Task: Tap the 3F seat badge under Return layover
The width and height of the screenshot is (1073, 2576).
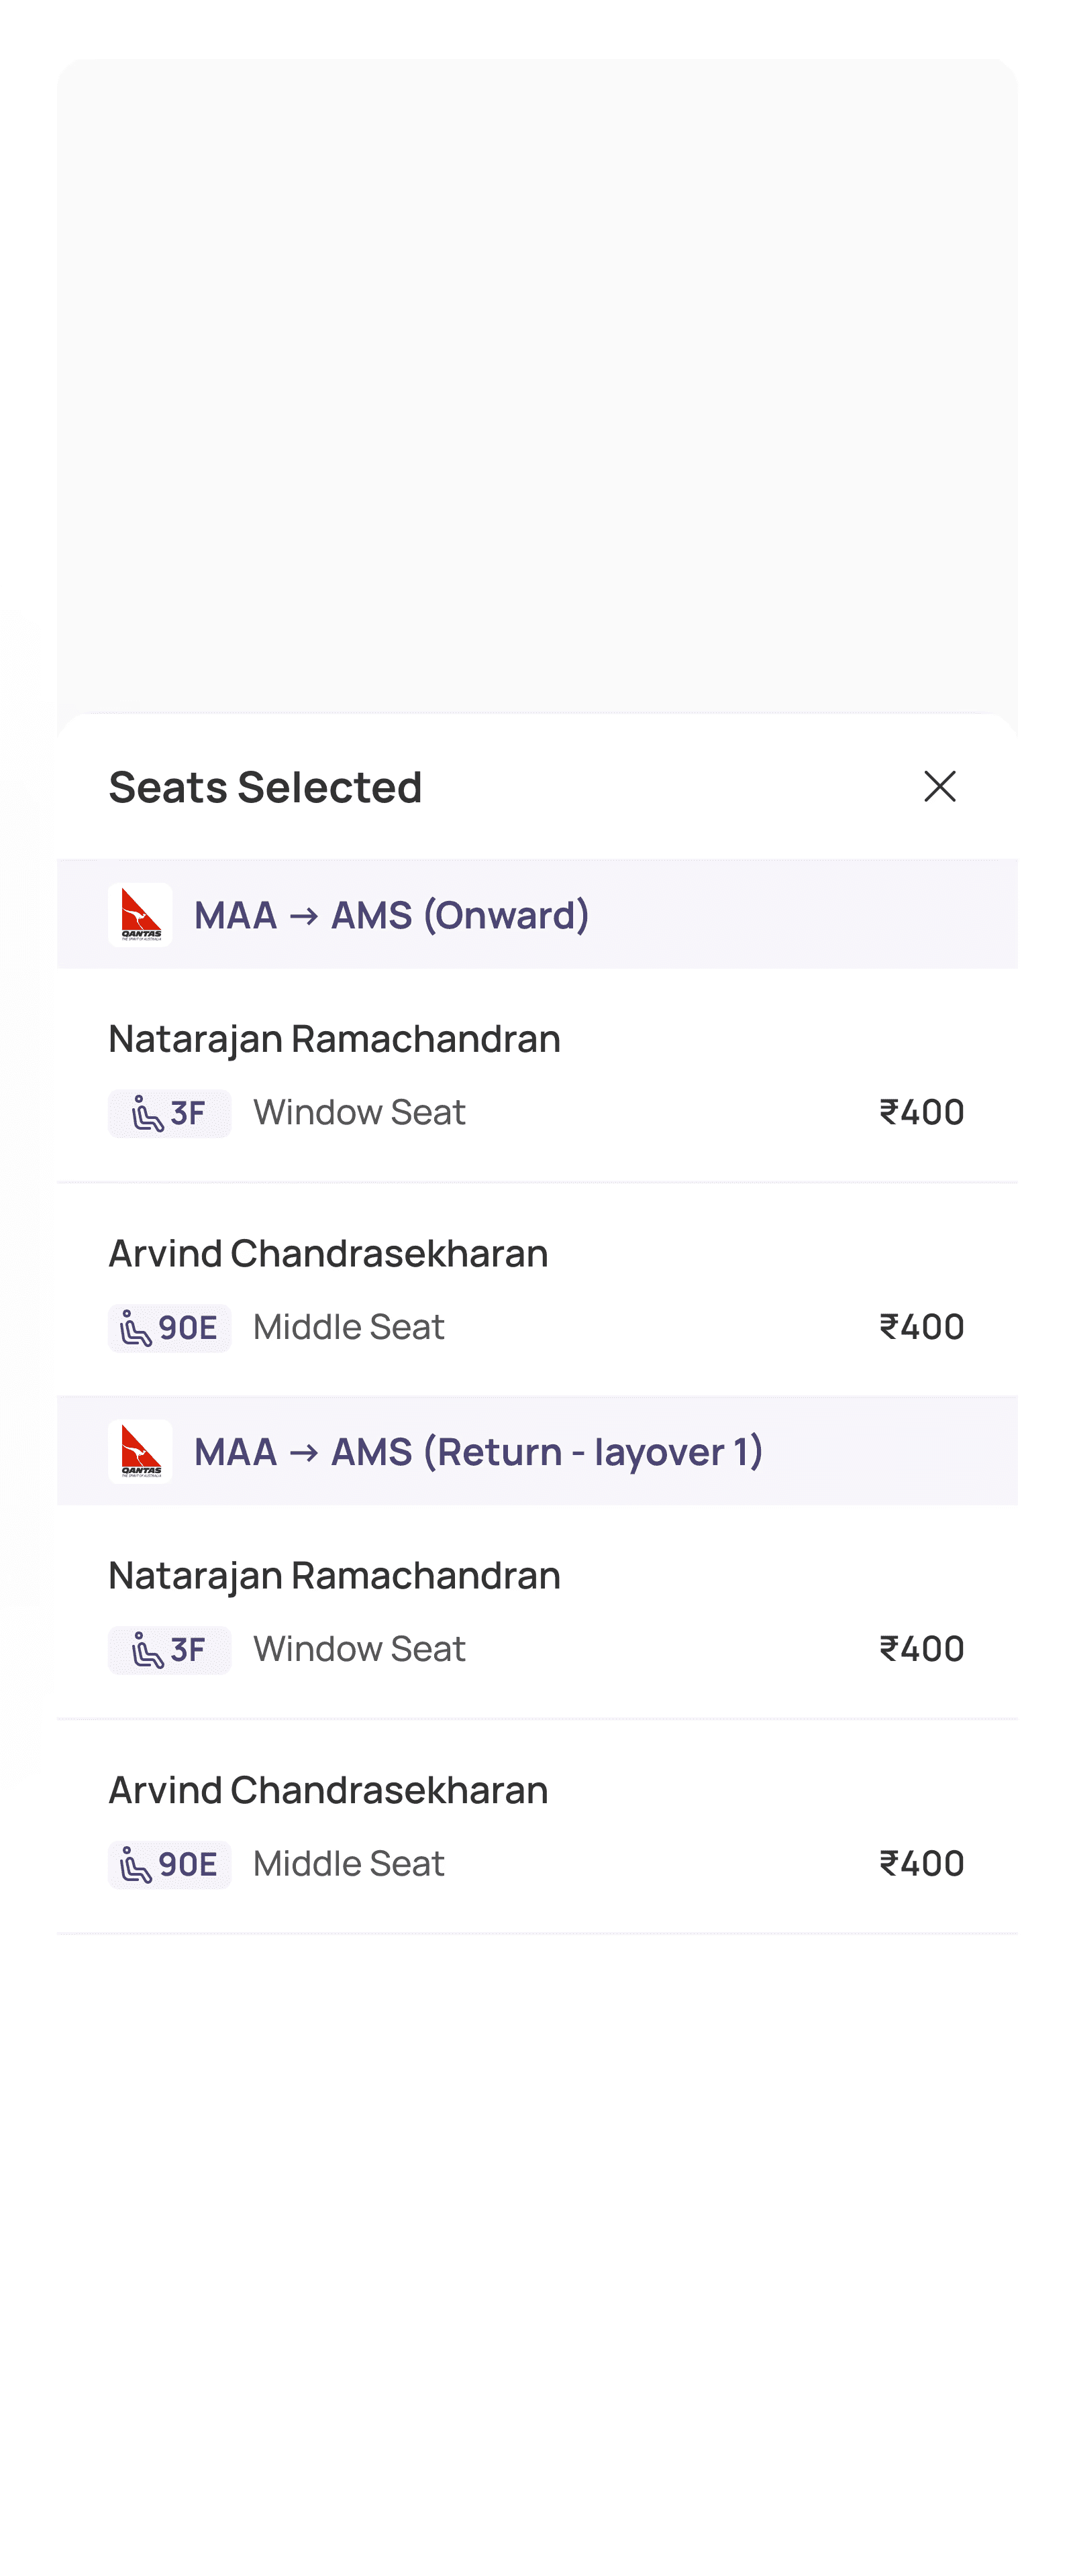Action: (x=169, y=1650)
